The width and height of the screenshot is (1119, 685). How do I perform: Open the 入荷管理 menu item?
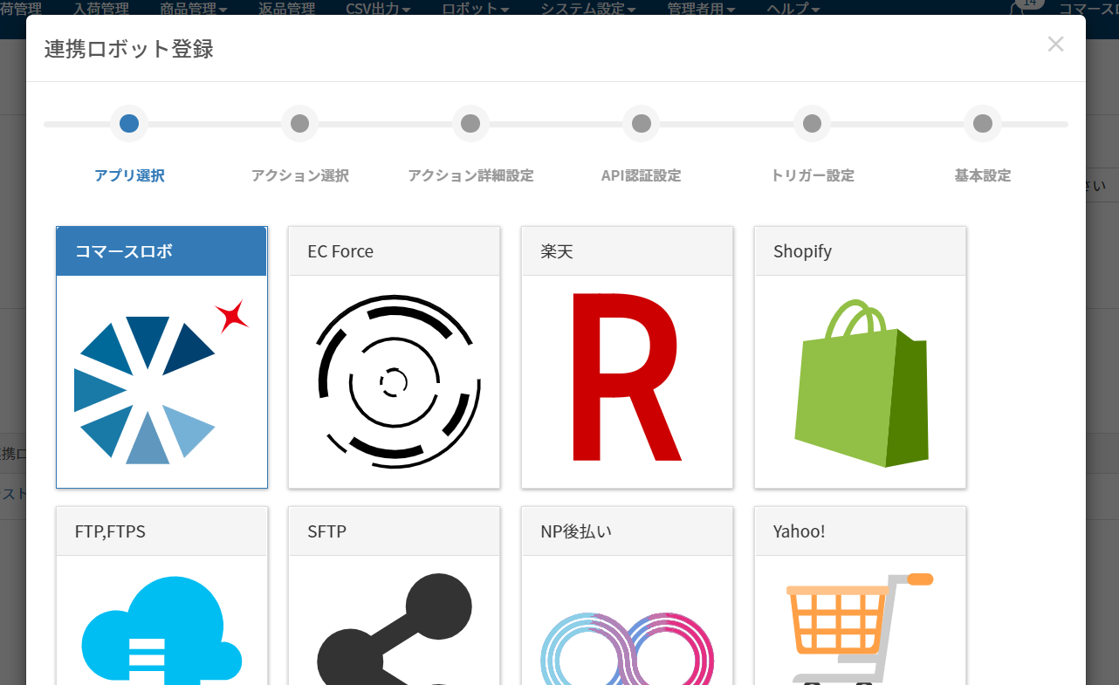tap(101, 9)
